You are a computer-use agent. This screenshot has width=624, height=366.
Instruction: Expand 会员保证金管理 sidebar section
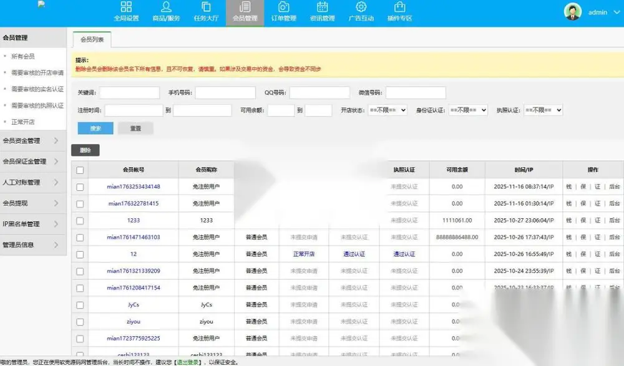33,161
